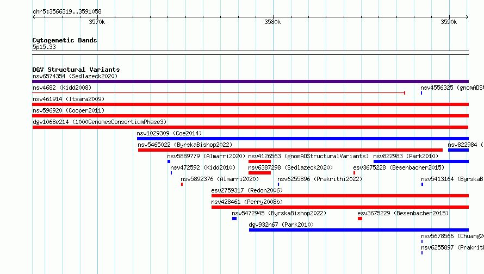Click the chr5:3566319..3591058 region label
The width and height of the screenshot is (484, 274).
[67, 11]
